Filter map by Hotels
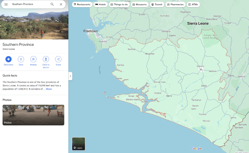This screenshot has width=249, height=153. point(101,4)
